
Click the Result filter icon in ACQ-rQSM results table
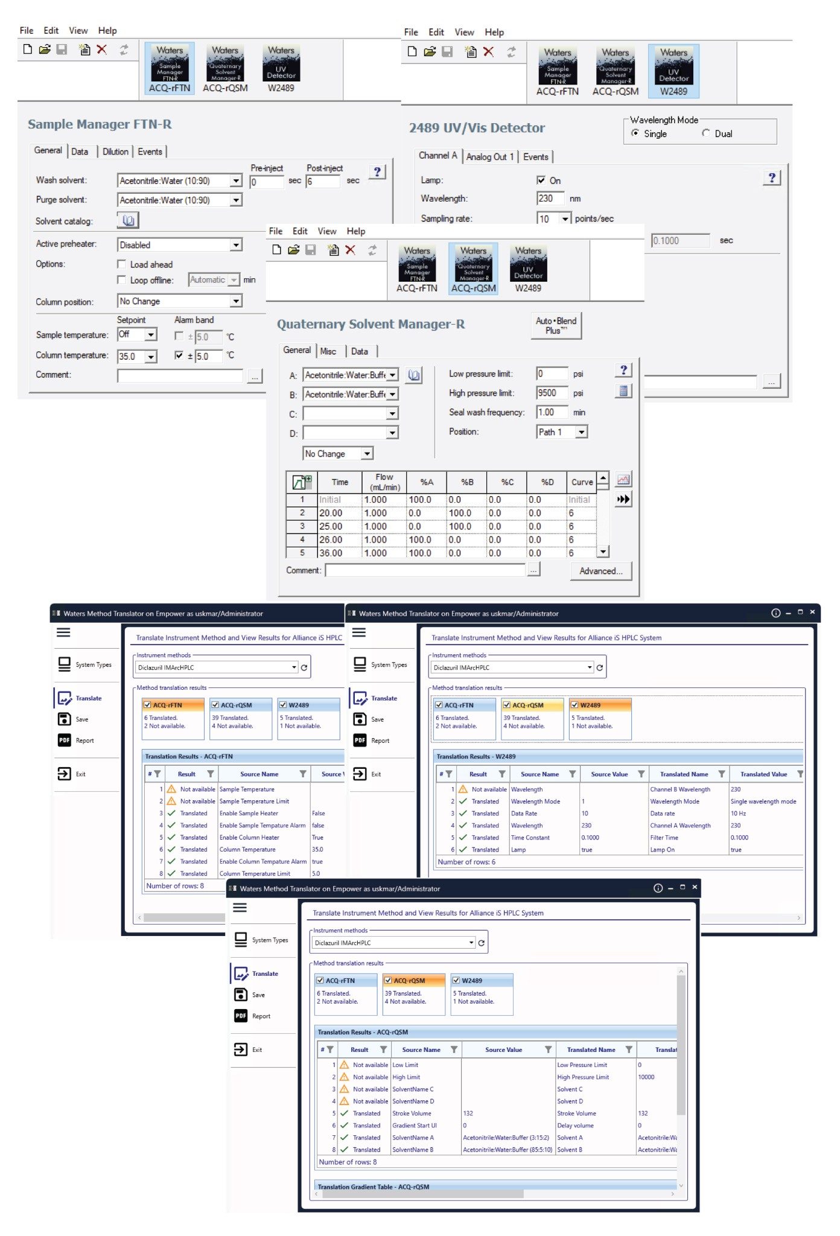tap(383, 1050)
